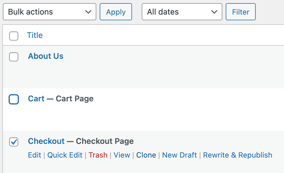Check the select-all checkbox in the header
The height and width of the screenshot is (173, 284).
click(14, 35)
